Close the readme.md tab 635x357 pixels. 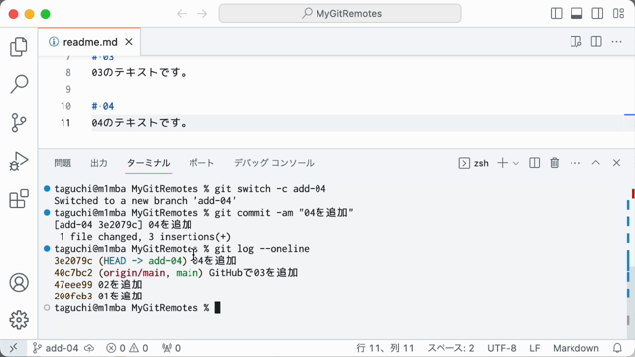tap(129, 42)
